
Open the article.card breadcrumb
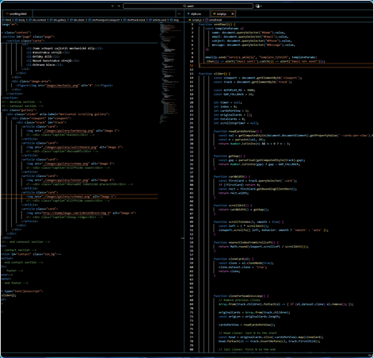(x=159, y=20)
